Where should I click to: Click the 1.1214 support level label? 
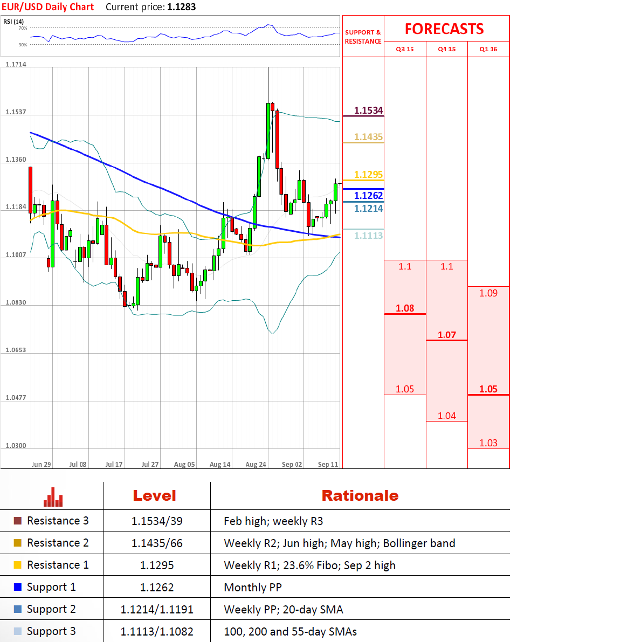tap(368, 209)
